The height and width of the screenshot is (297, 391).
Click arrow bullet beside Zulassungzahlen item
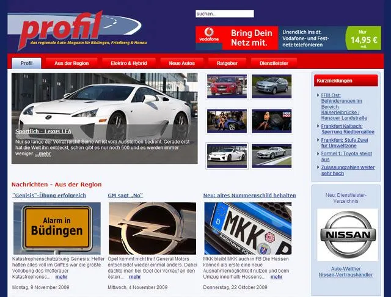click(x=318, y=167)
